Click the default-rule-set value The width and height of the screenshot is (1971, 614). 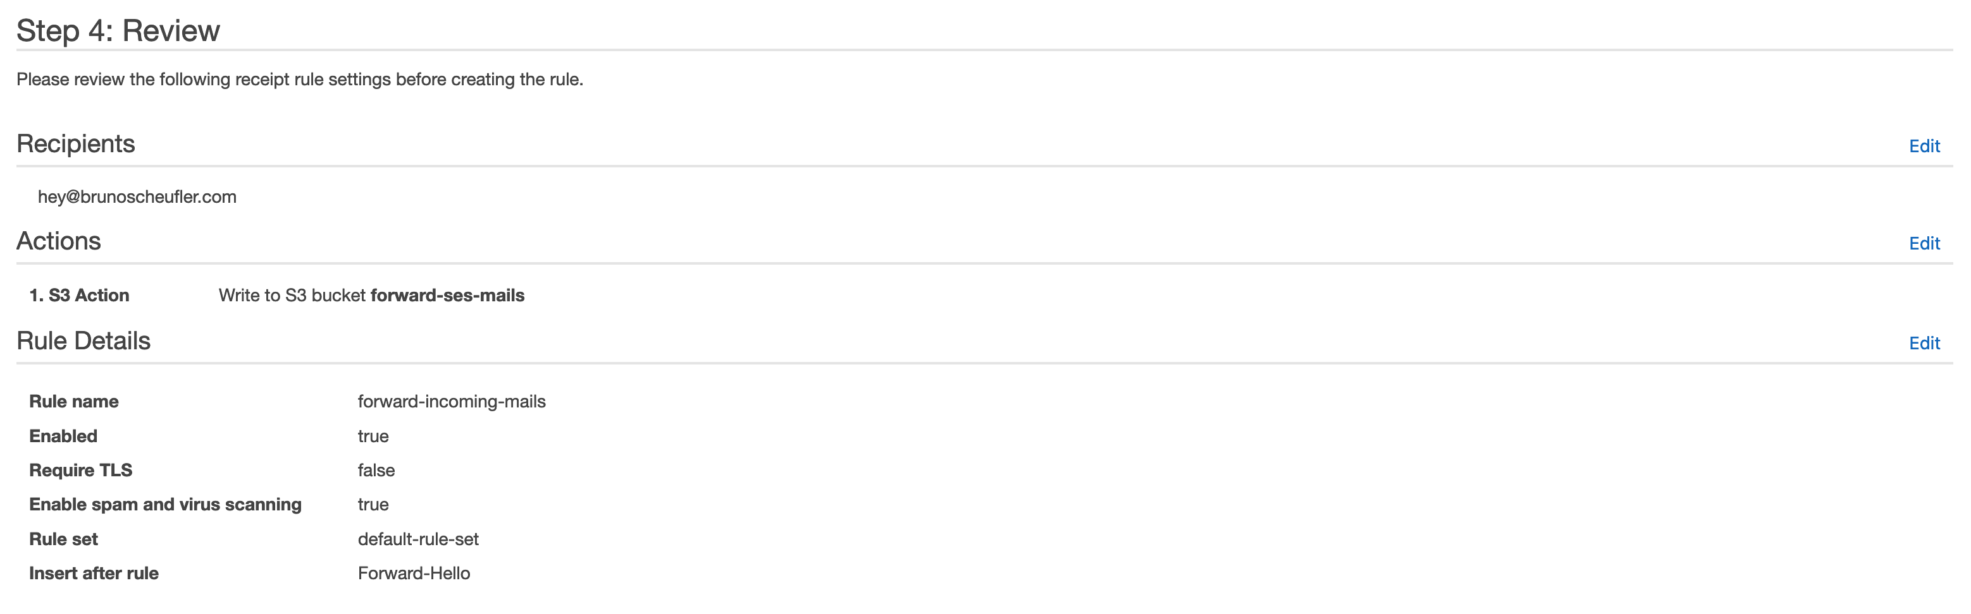[x=417, y=539]
